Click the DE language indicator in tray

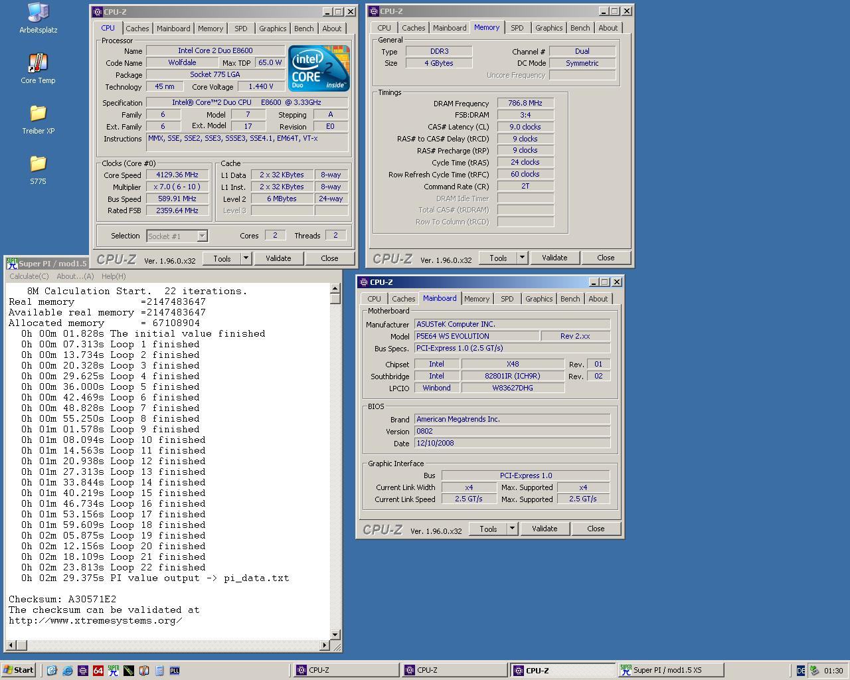(x=800, y=671)
